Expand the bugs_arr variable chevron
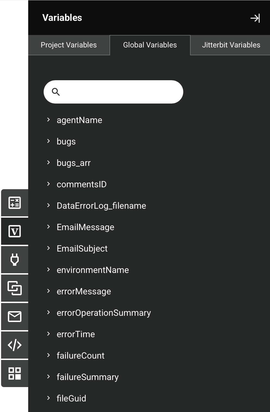The image size is (270, 412). click(x=49, y=163)
